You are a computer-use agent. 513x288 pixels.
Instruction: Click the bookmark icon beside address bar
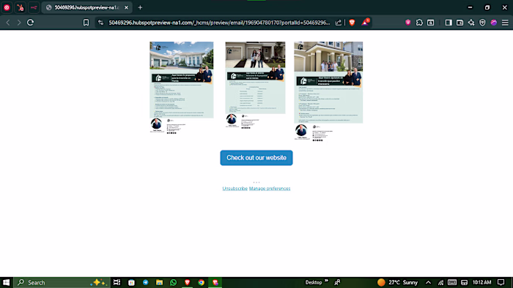click(x=86, y=23)
